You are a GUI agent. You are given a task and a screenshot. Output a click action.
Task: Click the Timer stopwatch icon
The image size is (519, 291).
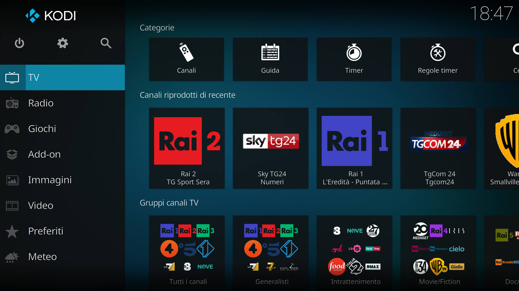click(x=354, y=52)
